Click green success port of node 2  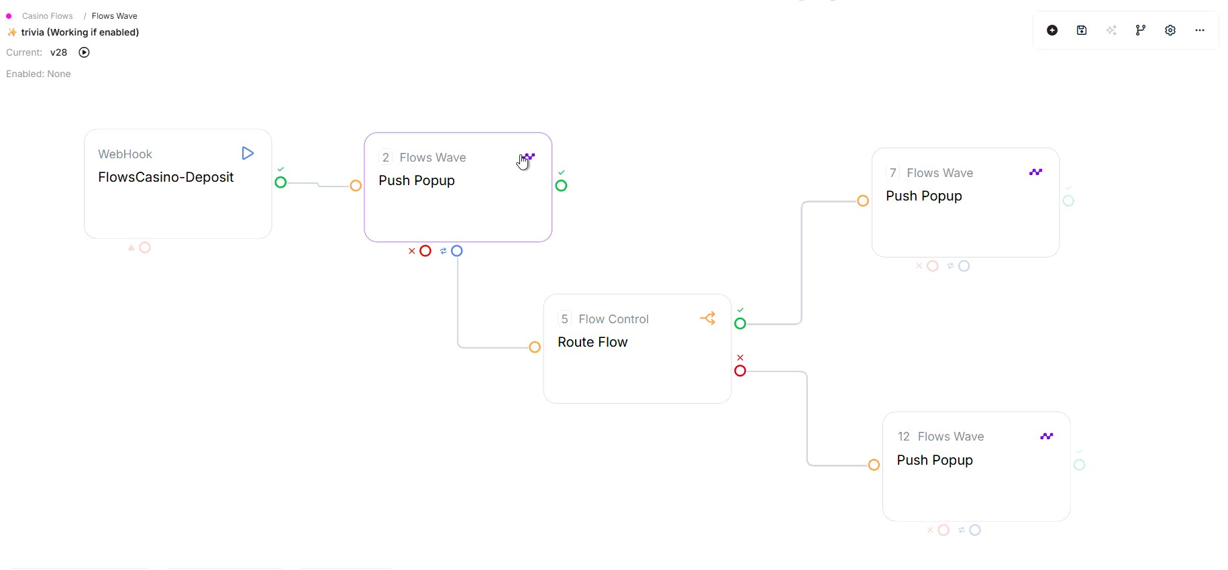pos(561,186)
